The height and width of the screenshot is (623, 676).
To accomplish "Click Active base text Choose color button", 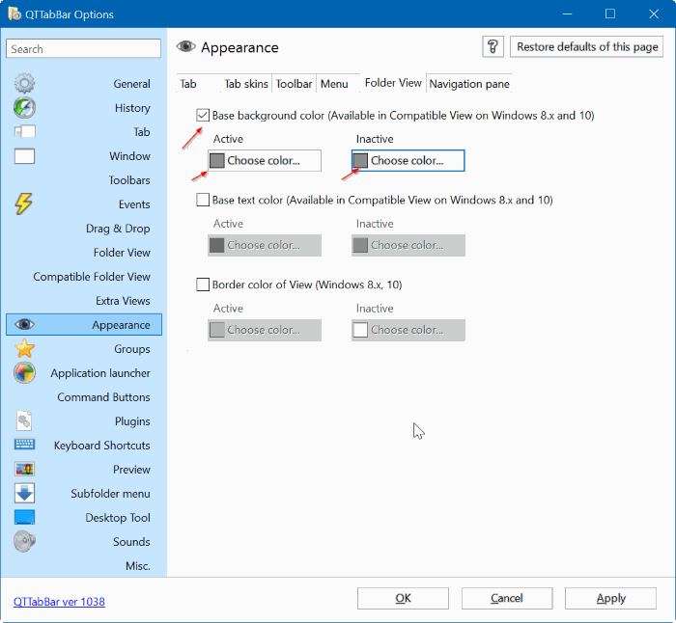I will click(265, 245).
